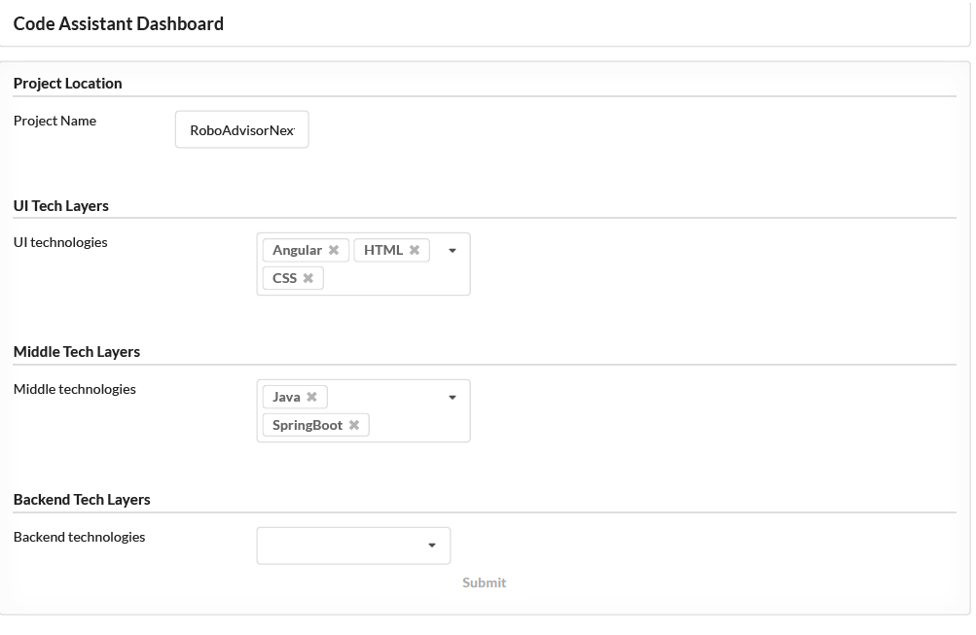Select the CSS tag label
Screen dimensions: 976x635
pyautogui.click(x=284, y=278)
